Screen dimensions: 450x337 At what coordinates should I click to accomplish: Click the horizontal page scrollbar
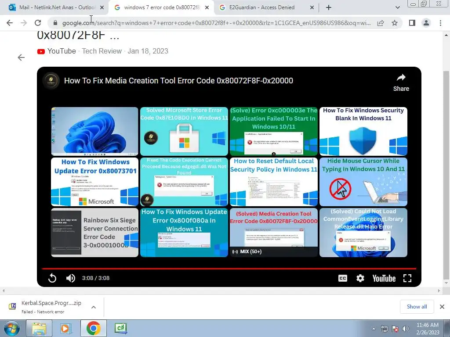[x=221, y=290]
